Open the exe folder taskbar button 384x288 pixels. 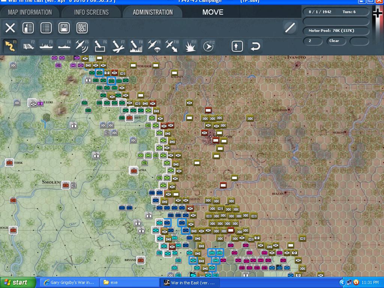tap(130, 283)
